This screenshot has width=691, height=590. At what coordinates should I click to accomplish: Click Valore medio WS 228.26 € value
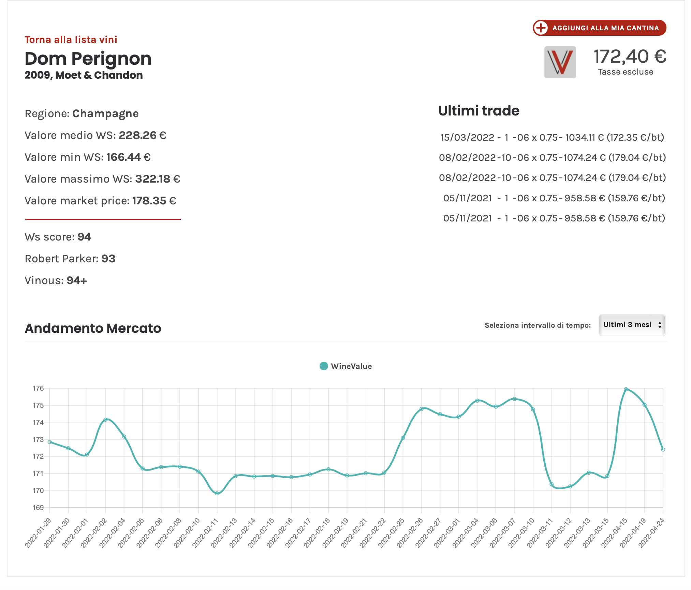pos(143,135)
